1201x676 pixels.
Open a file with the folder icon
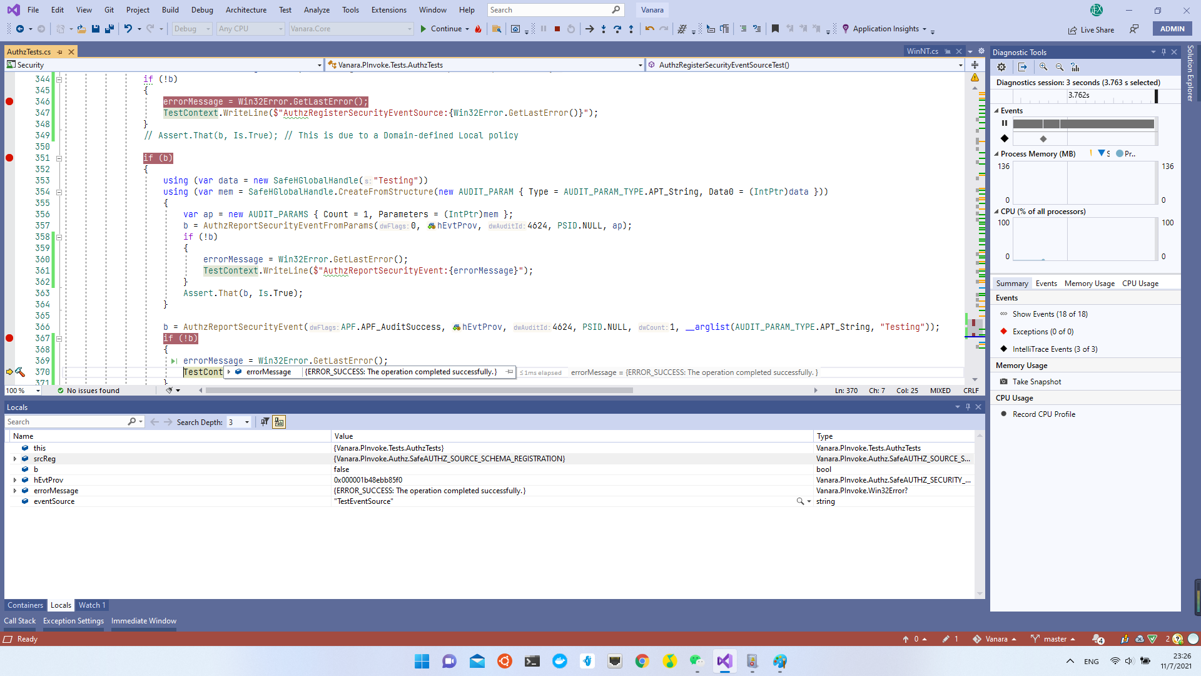coord(81,29)
